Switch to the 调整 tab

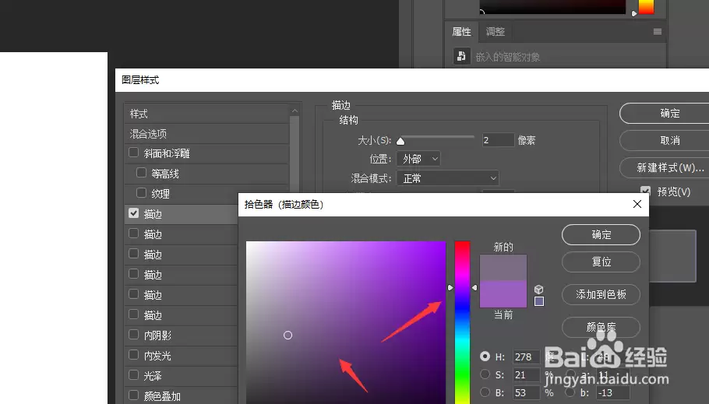(495, 32)
